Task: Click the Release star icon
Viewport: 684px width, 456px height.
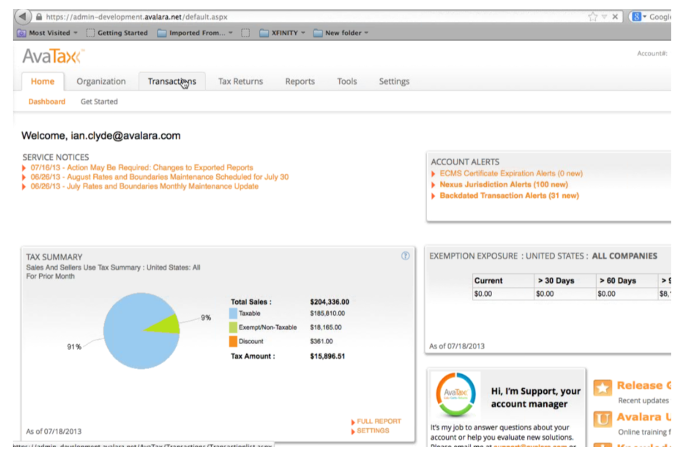Action: coord(603,388)
